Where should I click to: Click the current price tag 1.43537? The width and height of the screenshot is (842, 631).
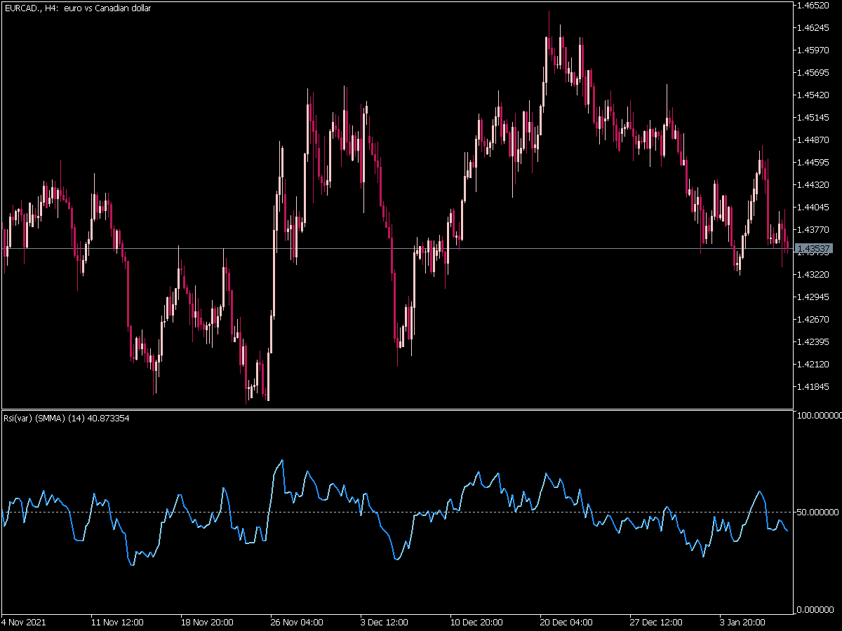814,249
